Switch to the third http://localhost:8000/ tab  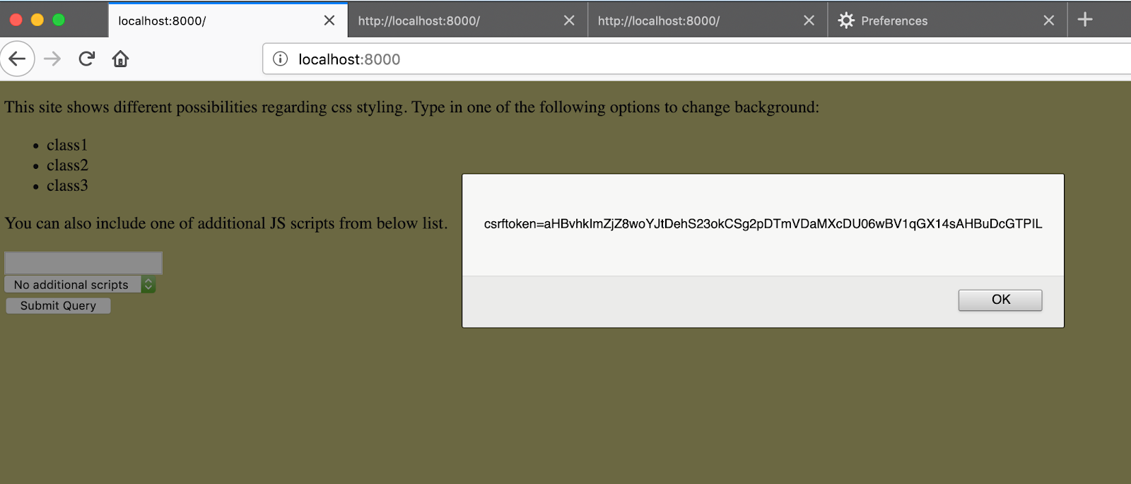coord(708,20)
